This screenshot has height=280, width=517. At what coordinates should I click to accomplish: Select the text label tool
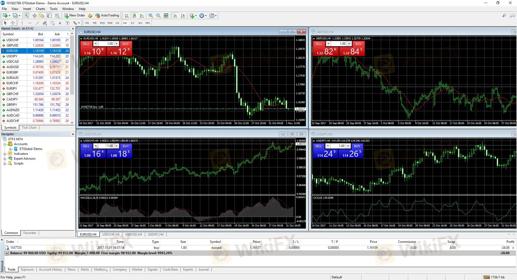tap(60, 23)
